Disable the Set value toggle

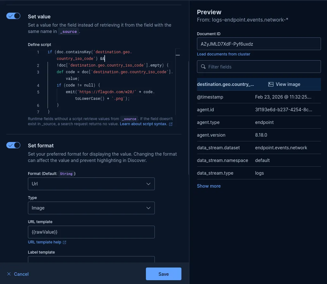pyautogui.click(x=13, y=16)
